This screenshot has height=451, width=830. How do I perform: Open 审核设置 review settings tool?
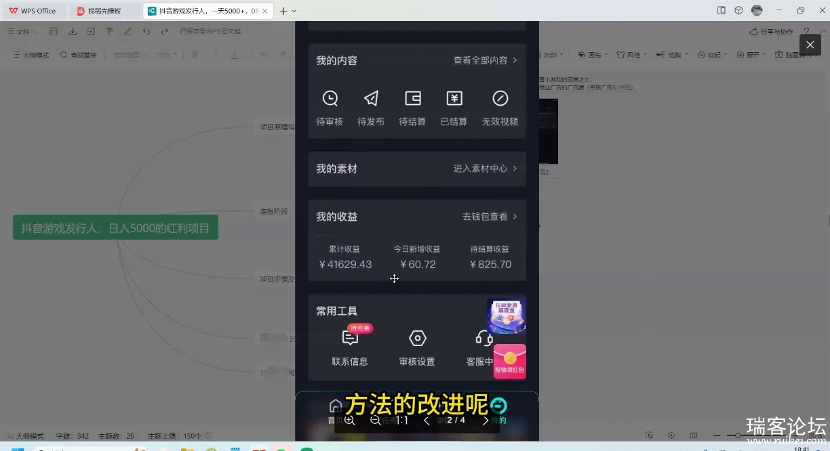click(x=417, y=348)
